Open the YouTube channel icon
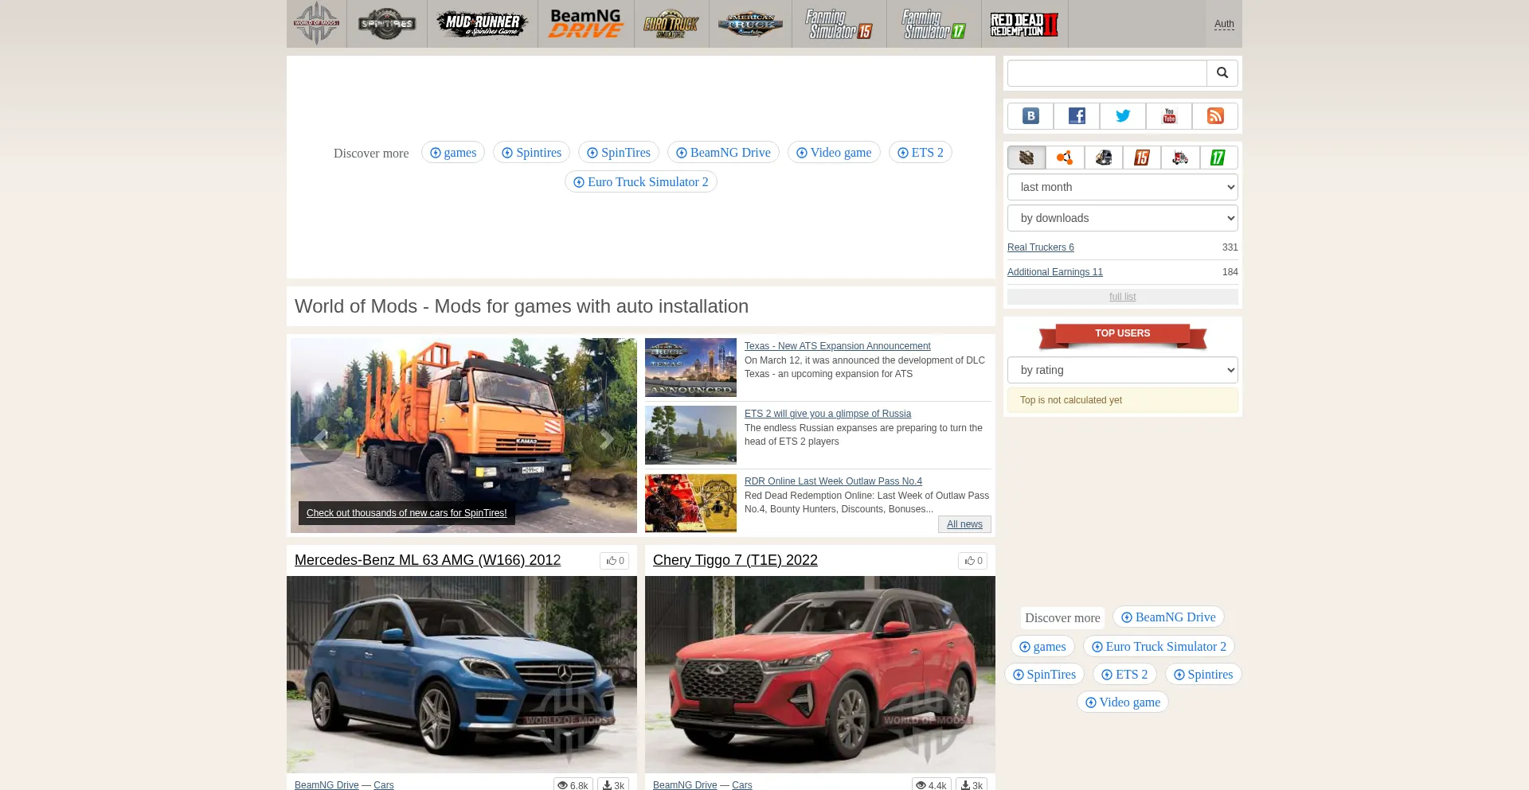This screenshot has width=1529, height=790. 1169,116
